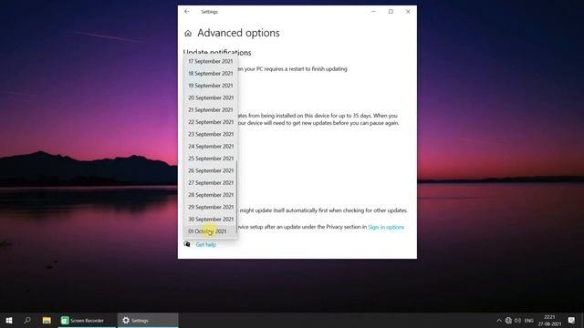This screenshot has height=328, width=584.
Task: Select 30 September 2021 entry
Action: [x=211, y=219]
